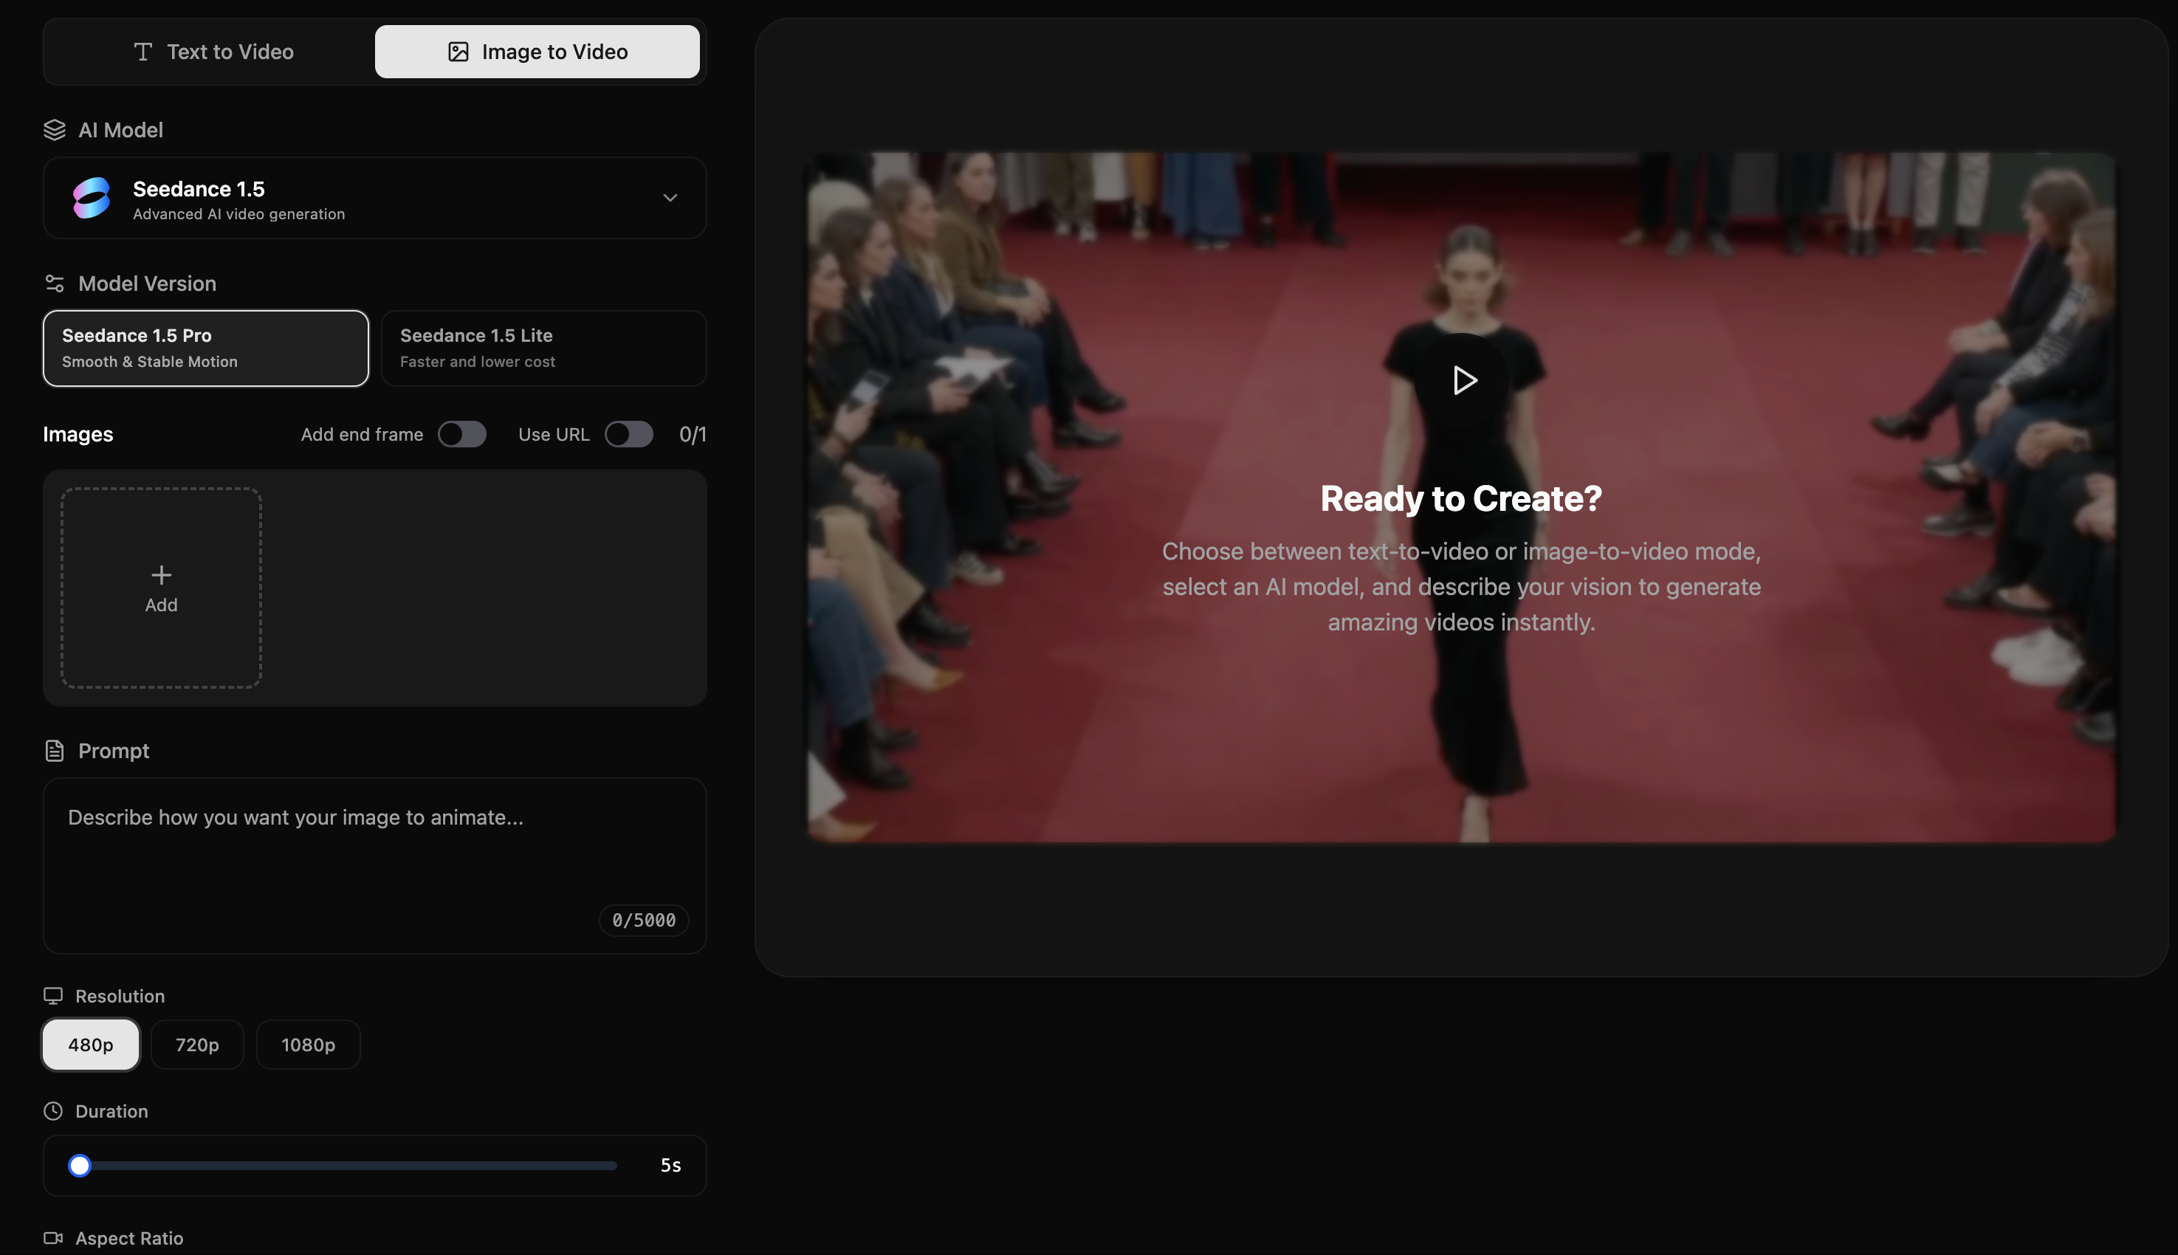The width and height of the screenshot is (2178, 1255).
Task: Select the Image to Video tab
Action: 537,52
